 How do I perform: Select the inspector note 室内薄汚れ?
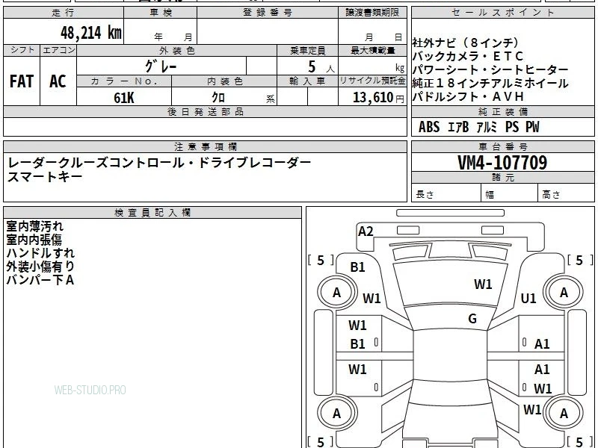[34, 226]
